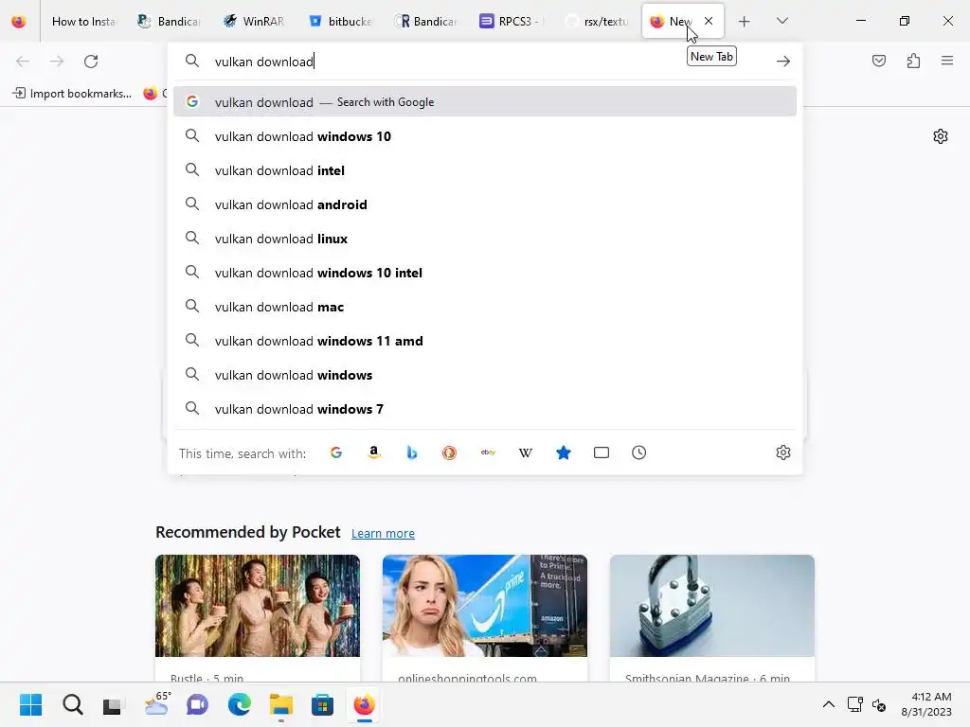Open a new tab with plus button
Viewport: 970px width, 727px height.
pos(745,22)
